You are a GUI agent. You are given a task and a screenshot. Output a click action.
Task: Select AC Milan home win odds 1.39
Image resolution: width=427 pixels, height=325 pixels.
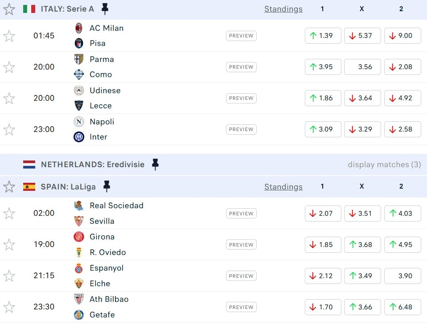(323, 36)
